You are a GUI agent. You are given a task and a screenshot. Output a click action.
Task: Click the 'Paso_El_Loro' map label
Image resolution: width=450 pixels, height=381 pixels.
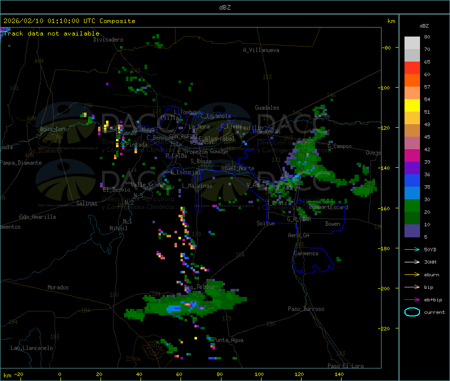click(345, 366)
